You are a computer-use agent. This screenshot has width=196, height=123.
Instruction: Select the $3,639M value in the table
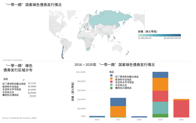click(x=32, y=89)
